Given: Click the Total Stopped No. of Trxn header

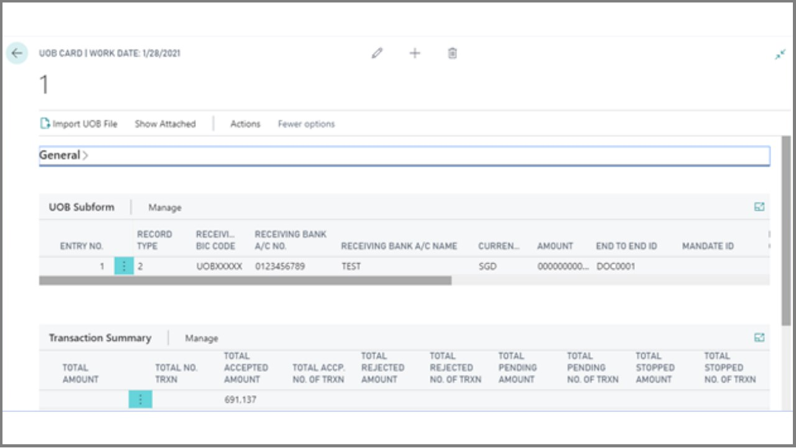Looking at the screenshot, I should tap(730, 368).
